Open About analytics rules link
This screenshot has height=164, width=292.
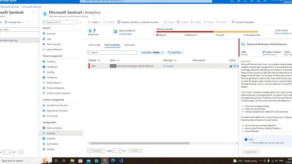(283, 33)
